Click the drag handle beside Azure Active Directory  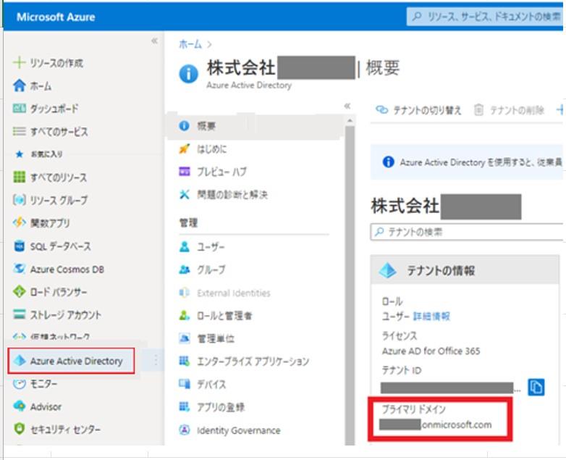tap(156, 360)
